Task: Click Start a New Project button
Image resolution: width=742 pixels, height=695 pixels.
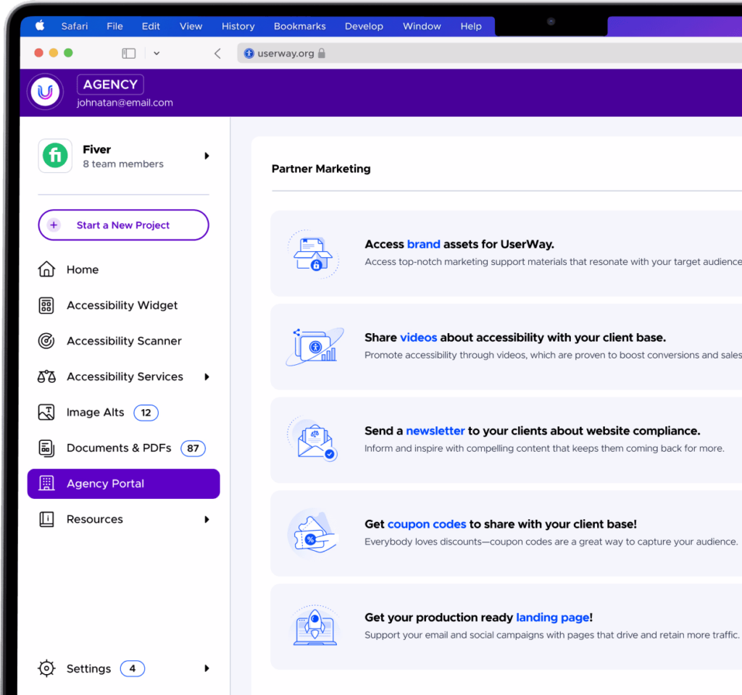Action: pos(123,225)
